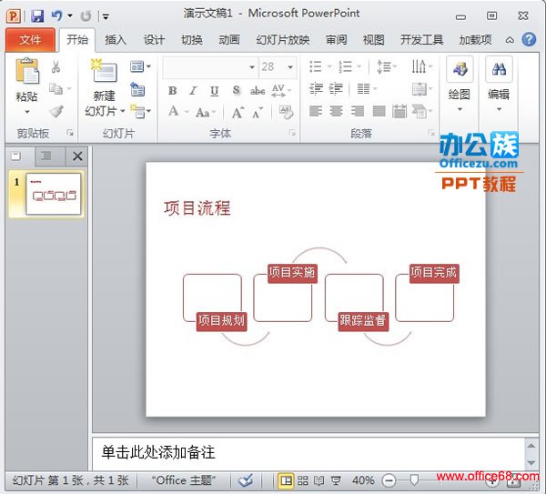Open the slide Layout dropdown
The width and height of the screenshot is (546, 494).
tap(140, 66)
